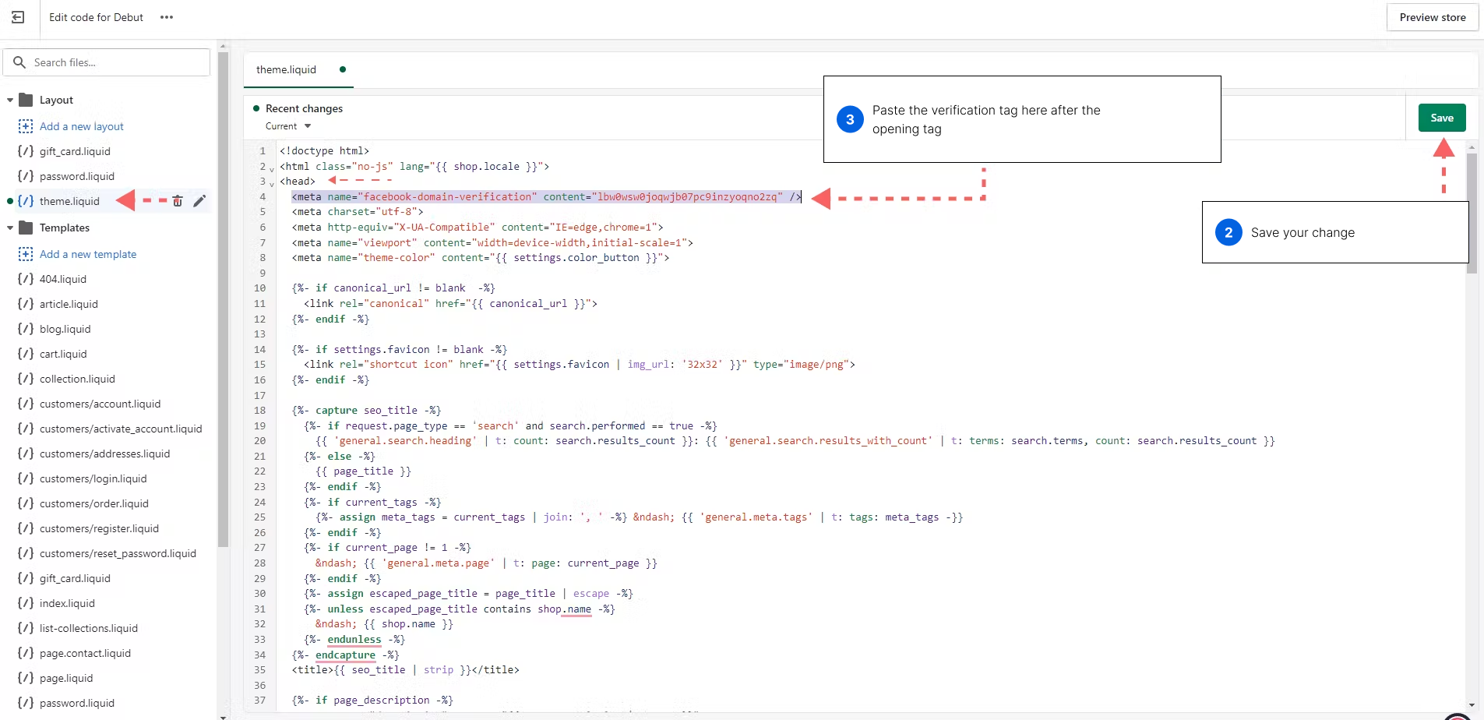
Task: Click the Recent changes label
Action: click(304, 108)
